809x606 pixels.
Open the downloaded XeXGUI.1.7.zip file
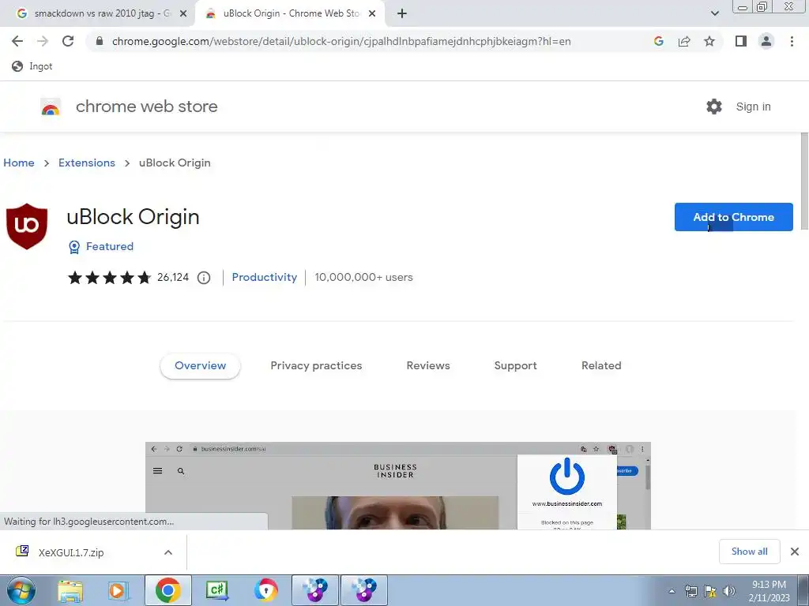pos(70,552)
